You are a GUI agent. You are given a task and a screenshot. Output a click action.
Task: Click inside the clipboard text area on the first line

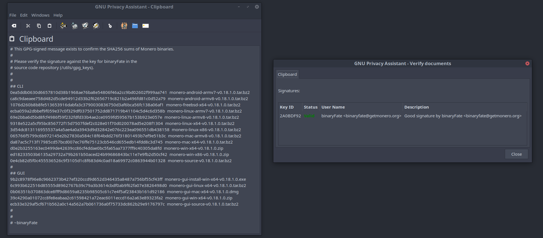coord(92,49)
